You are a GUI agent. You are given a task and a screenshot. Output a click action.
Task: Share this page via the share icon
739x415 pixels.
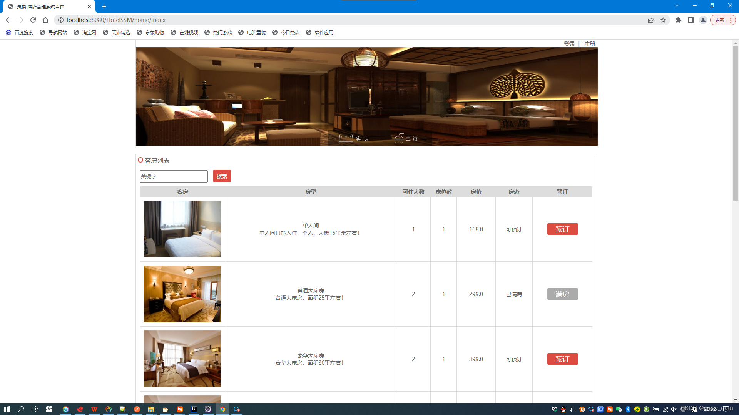pos(651,20)
